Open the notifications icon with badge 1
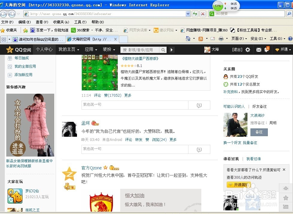This screenshot has width=293, height=214. pyautogui.click(x=267, y=49)
